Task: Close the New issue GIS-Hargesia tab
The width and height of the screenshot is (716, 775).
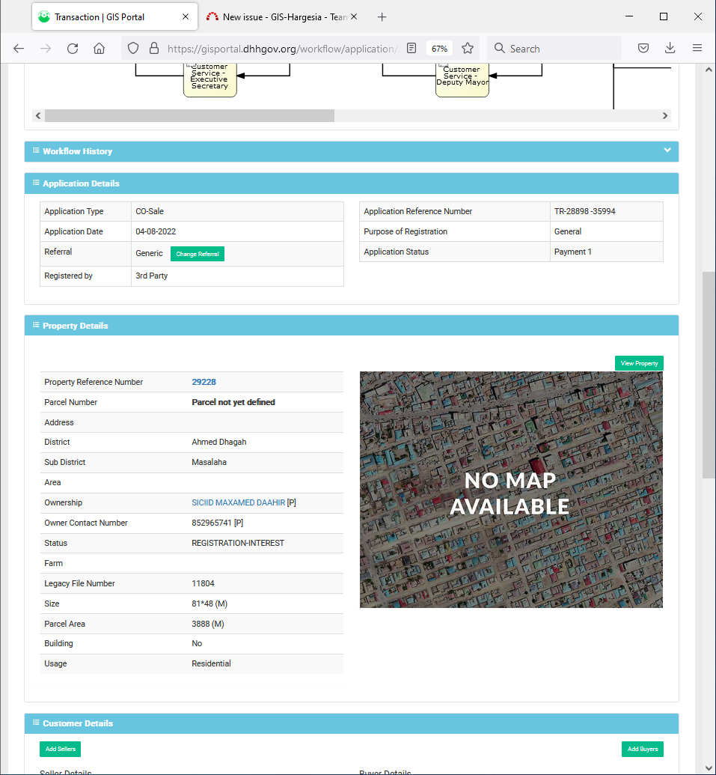Action: pos(354,16)
